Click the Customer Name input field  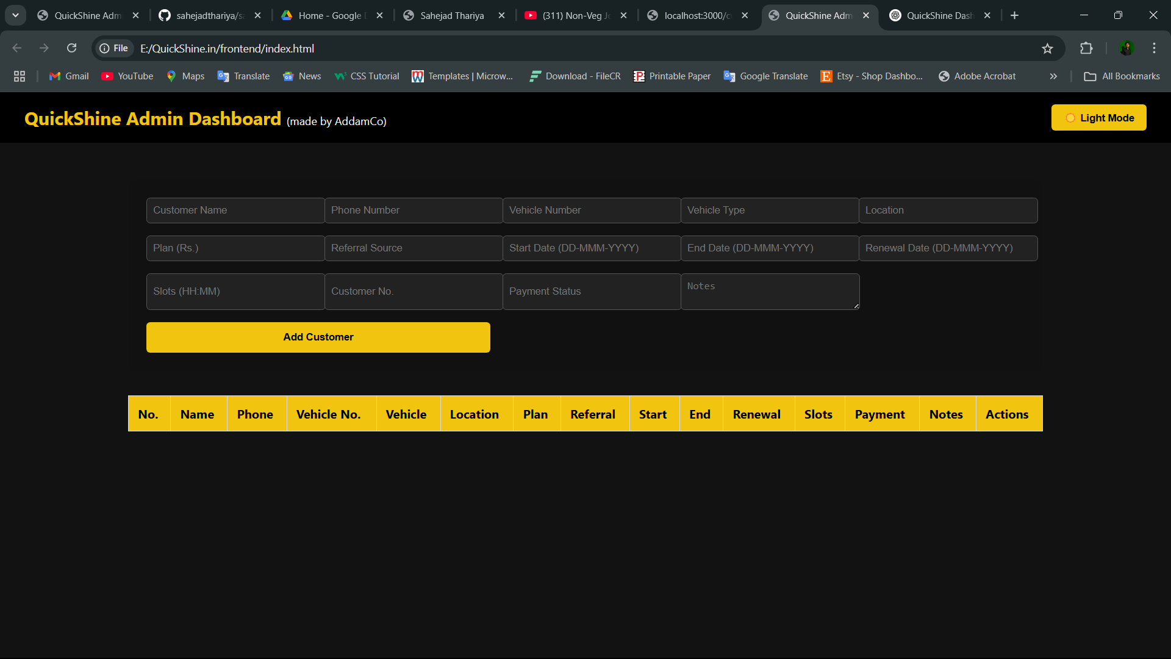[x=235, y=211]
